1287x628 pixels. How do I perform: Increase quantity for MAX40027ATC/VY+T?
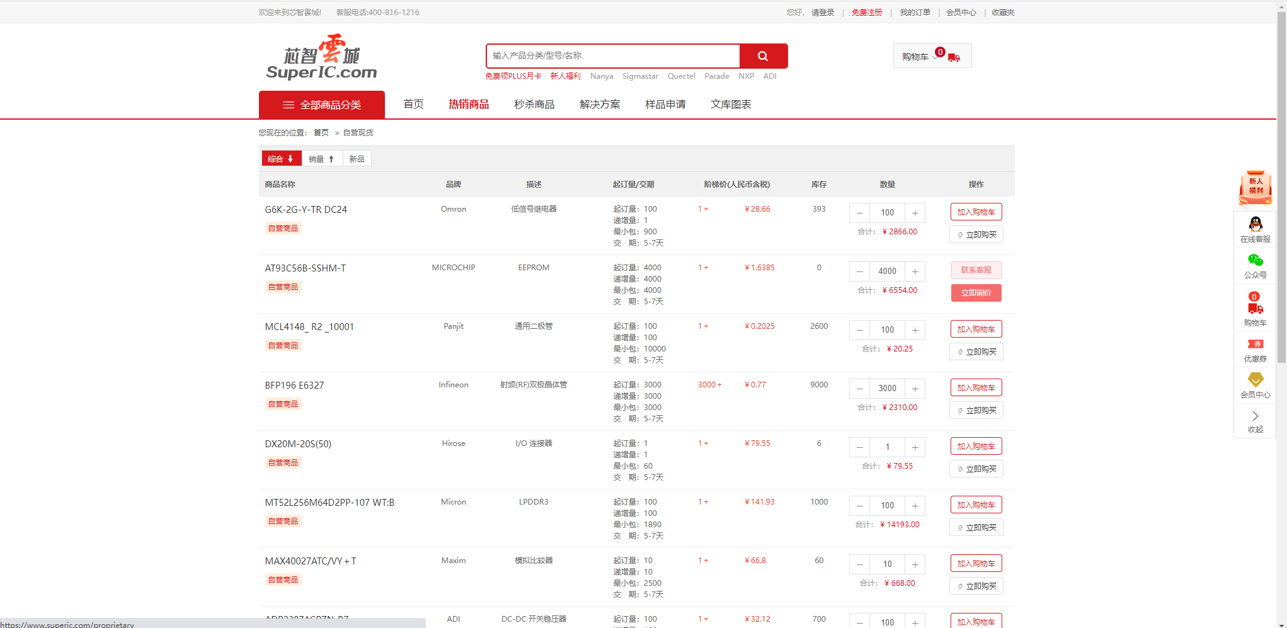[x=915, y=564]
